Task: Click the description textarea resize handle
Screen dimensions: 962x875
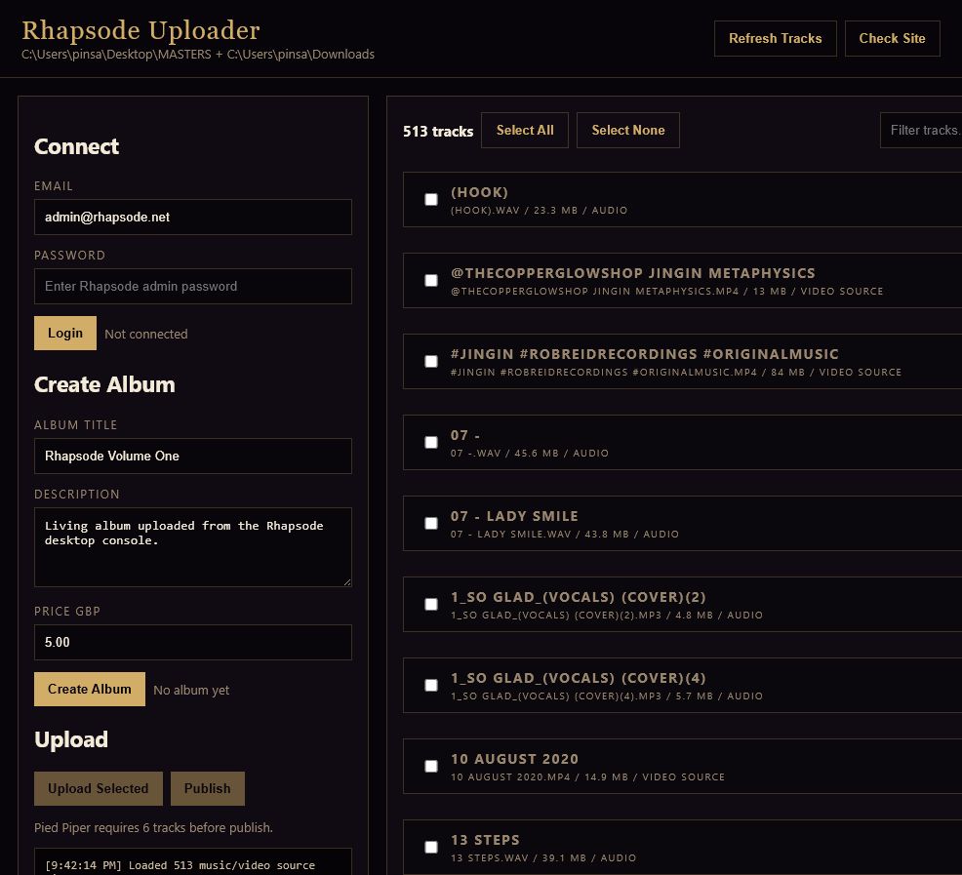Action: [x=347, y=582]
